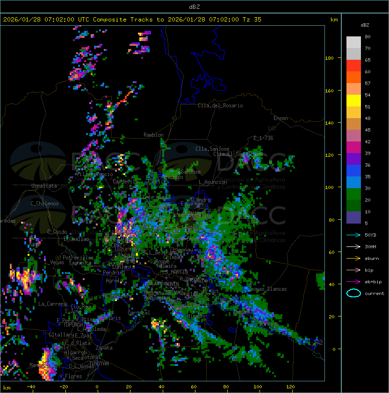Click the 'L_Asuncion' map label
Image resolution: width=389 pixels, height=393 pixels.
point(213,182)
